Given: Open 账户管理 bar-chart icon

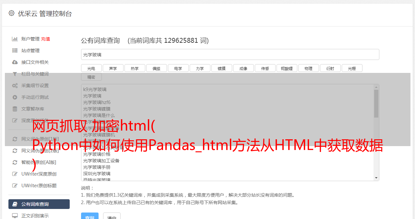Looking at the screenshot, I should pyautogui.click(x=15, y=39).
